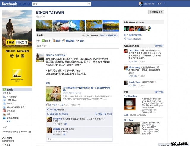The image size is (190, 146).
Task: Select wall tab in left sidebar
Action: tap(17, 89)
